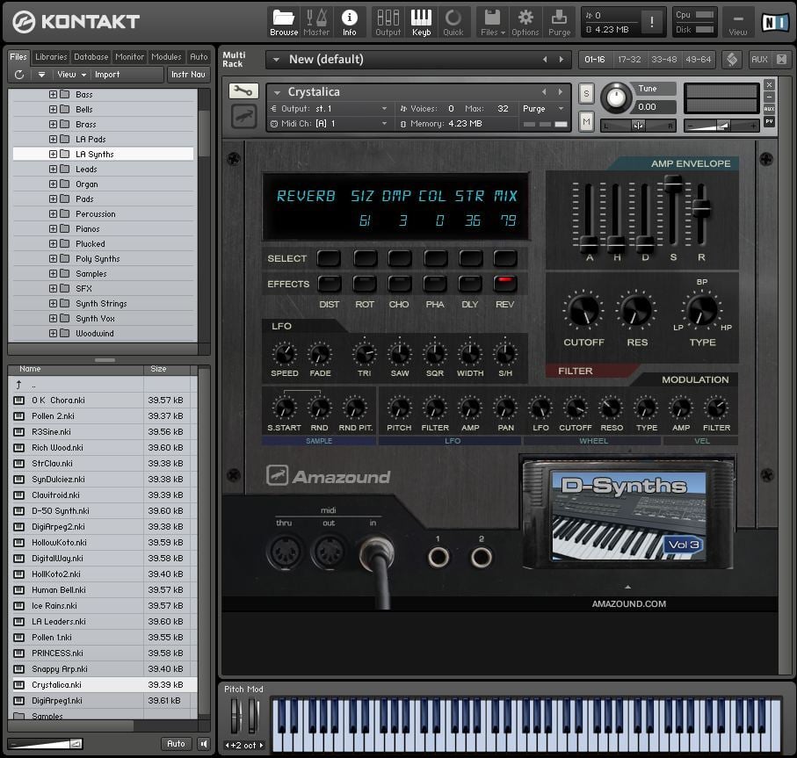The image size is (797, 758).
Task: Open the Master editor icon
Action: 316,22
